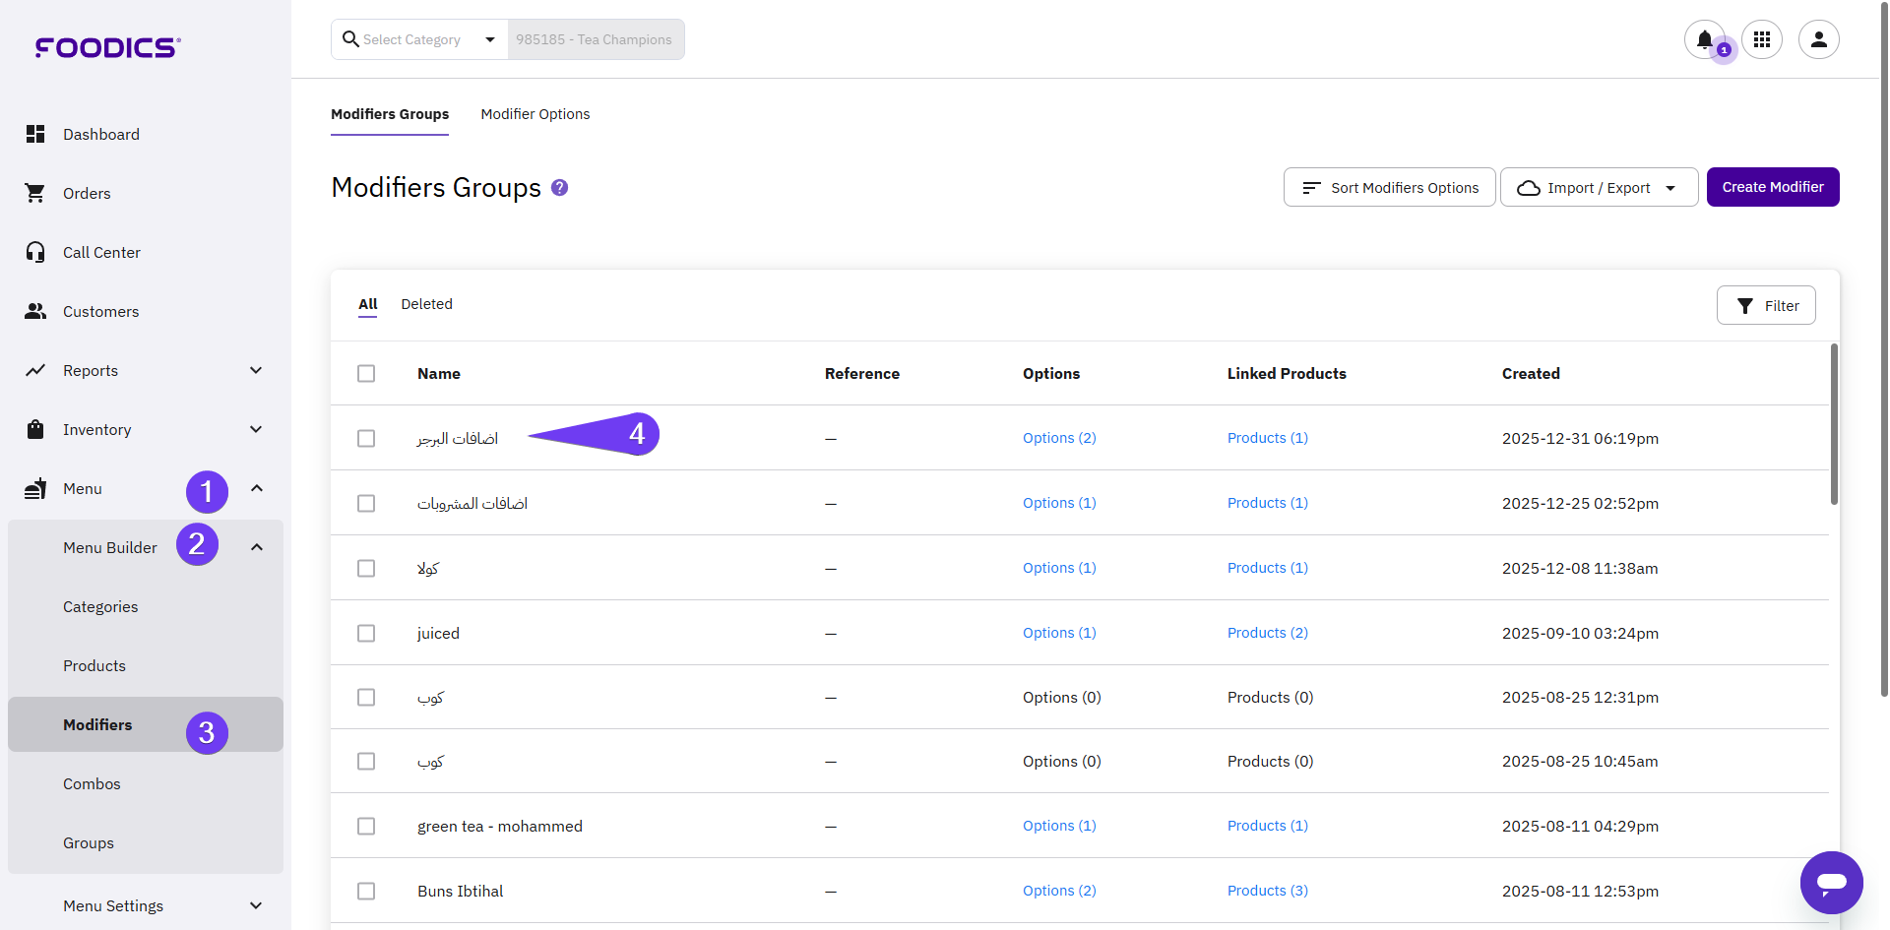
Task: Open Products (3) link for Buns Ibtihal
Action: tap(1267, 891)
